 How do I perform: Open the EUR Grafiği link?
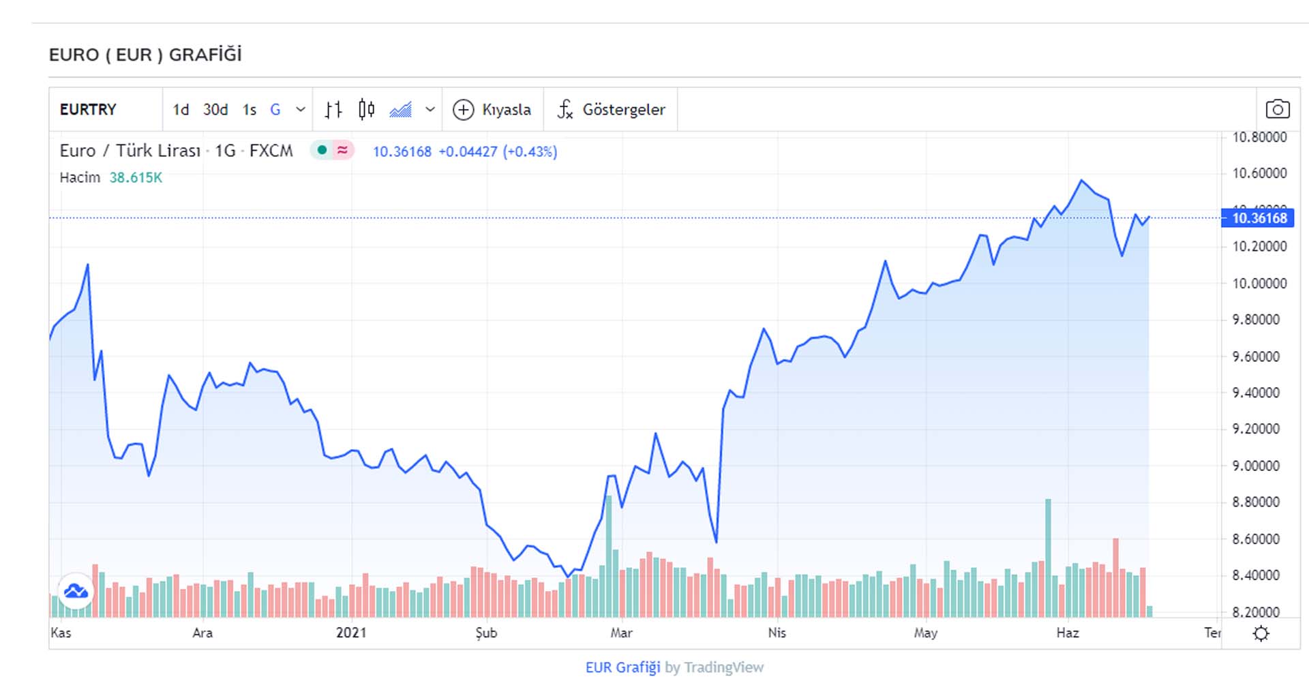622,667
